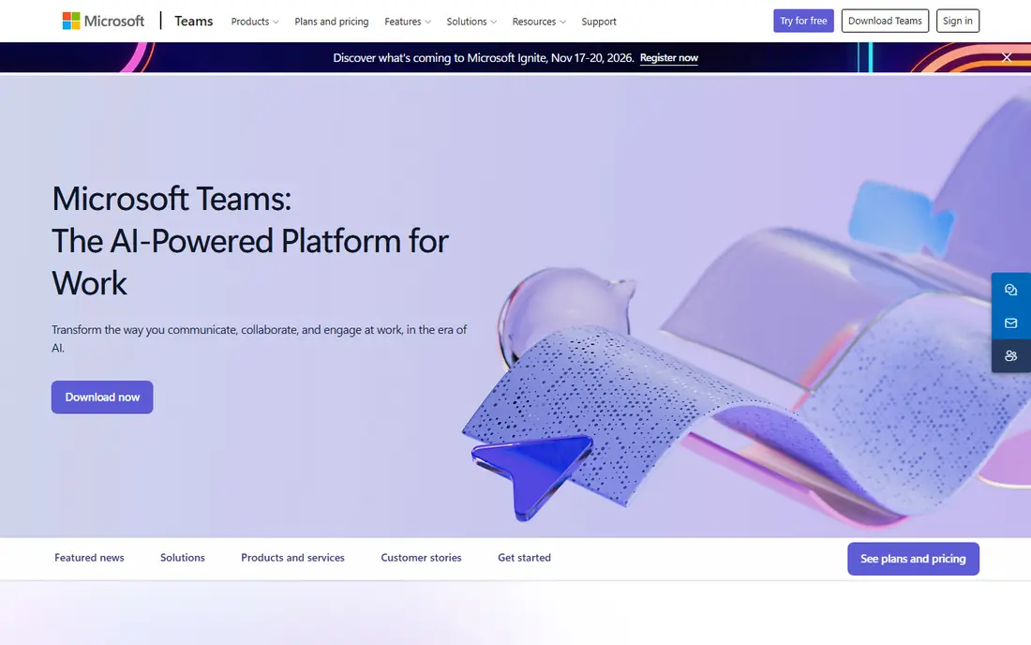Screen dimensions: 1031x645
Task: Jump to Solutions section in lower bar
Action: (182, 558)
